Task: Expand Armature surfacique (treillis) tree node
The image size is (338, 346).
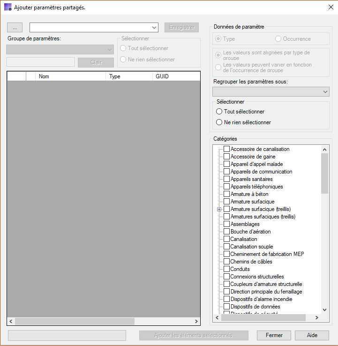Action: click(219, 209)
